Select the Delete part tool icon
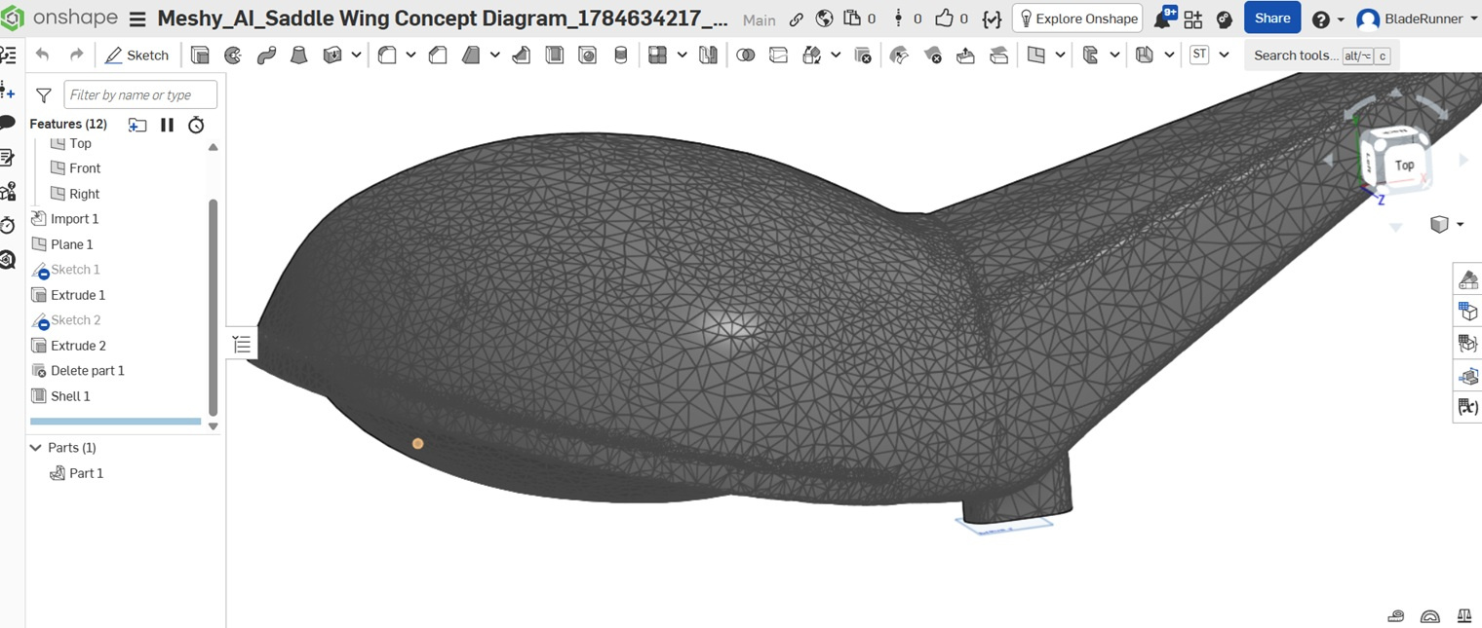This screenshot has height=628, width=1482. (863, 55)
